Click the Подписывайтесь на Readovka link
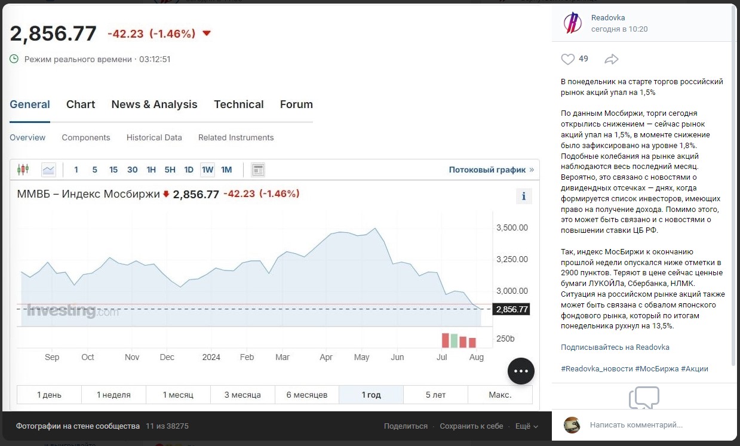This screenshot has width=740, height=446. (615, 347)
